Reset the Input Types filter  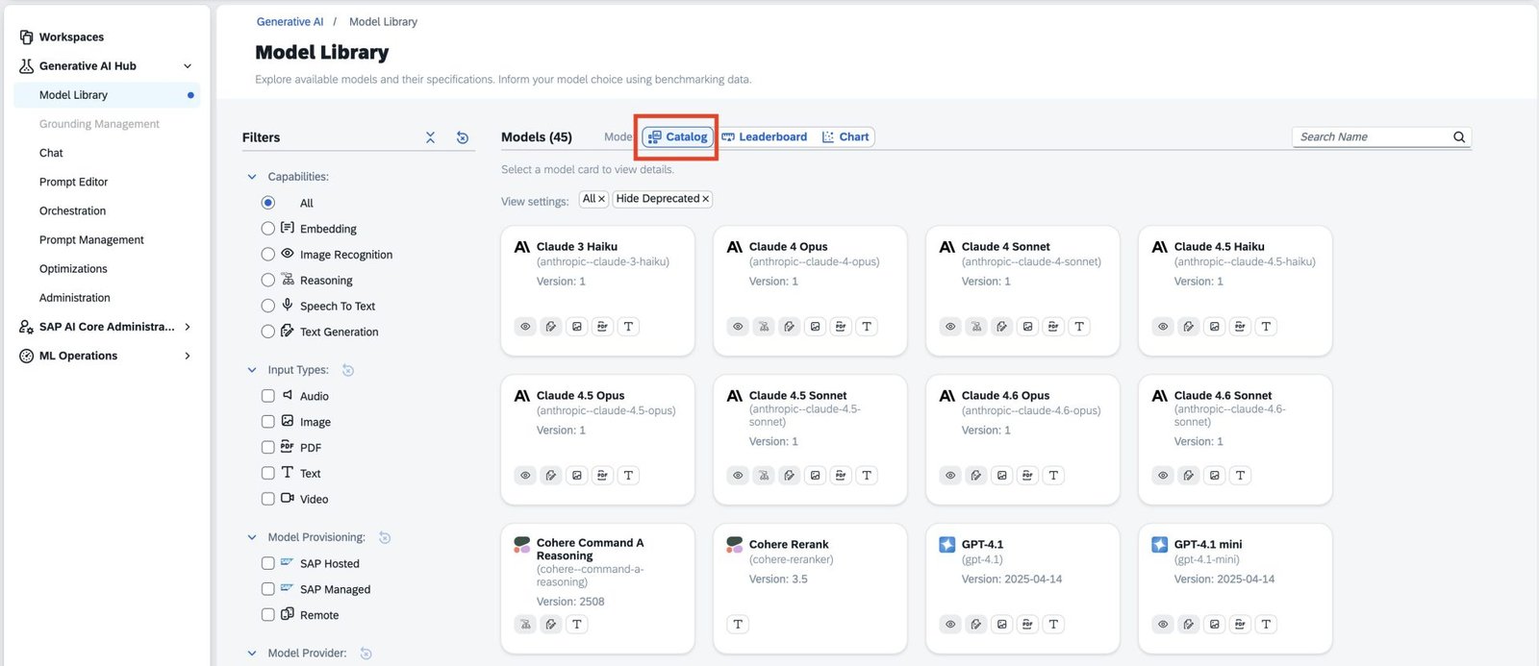click(348, 370)
